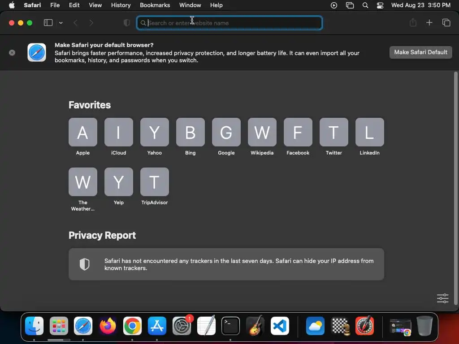Open the TripAdvisor favorite tile

coord(155,182)
